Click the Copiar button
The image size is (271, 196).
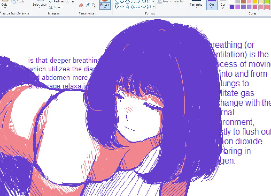click(x=19, y=2)
